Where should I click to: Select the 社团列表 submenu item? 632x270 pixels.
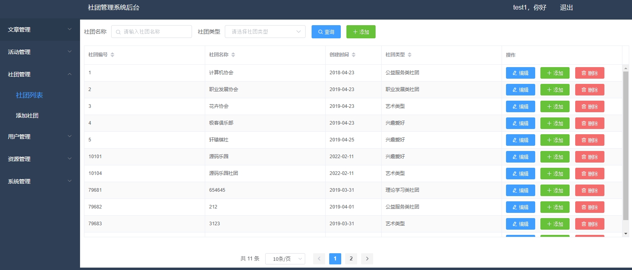(29, 95)
